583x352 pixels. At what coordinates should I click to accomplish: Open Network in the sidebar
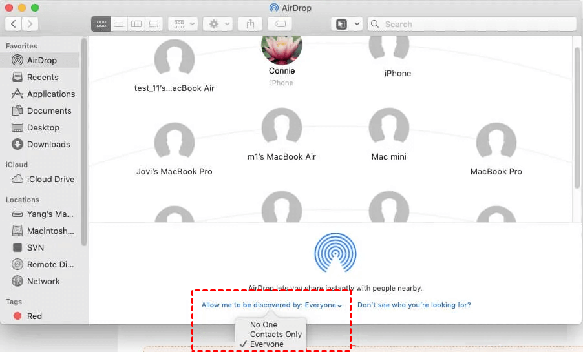pos(39,281)
